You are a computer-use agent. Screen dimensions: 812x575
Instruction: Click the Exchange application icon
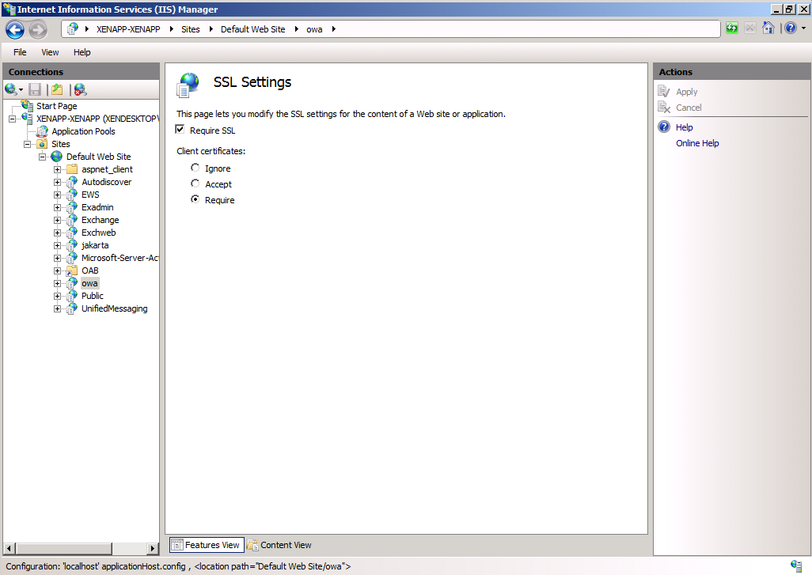72,220
